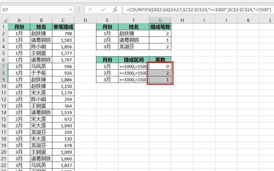This screenshot has height=171, width=274.
Task: Click the 姓名 header in cell B1
Action: pyautogui.click(x=41, y=27)
